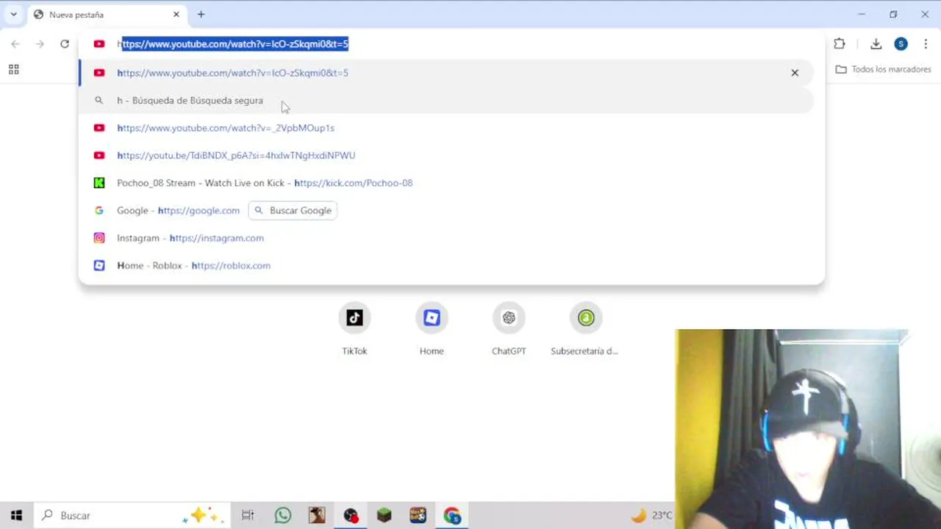Open the character portrait taskbar icon

pos(317,516)
